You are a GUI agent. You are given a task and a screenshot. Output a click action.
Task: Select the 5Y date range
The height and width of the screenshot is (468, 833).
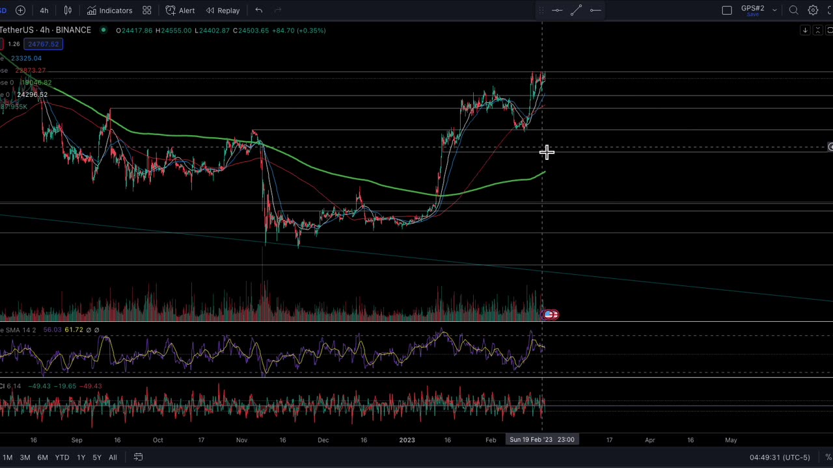(96, 458)
